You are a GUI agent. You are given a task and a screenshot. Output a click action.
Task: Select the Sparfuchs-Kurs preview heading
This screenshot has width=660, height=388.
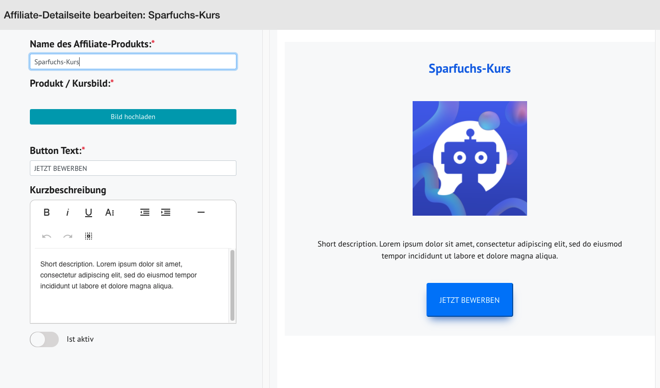[469, 69]
